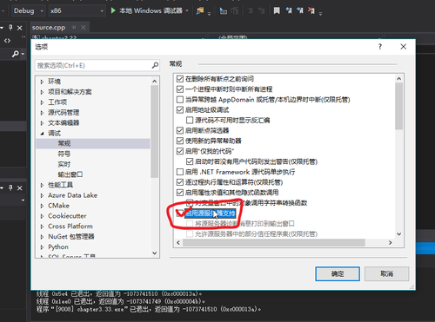Select 常规 under 调试
Screen dimensions: 435x322
point(64,143)
